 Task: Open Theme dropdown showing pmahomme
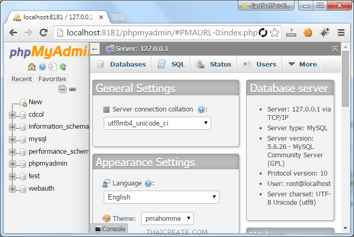point(167,218)
